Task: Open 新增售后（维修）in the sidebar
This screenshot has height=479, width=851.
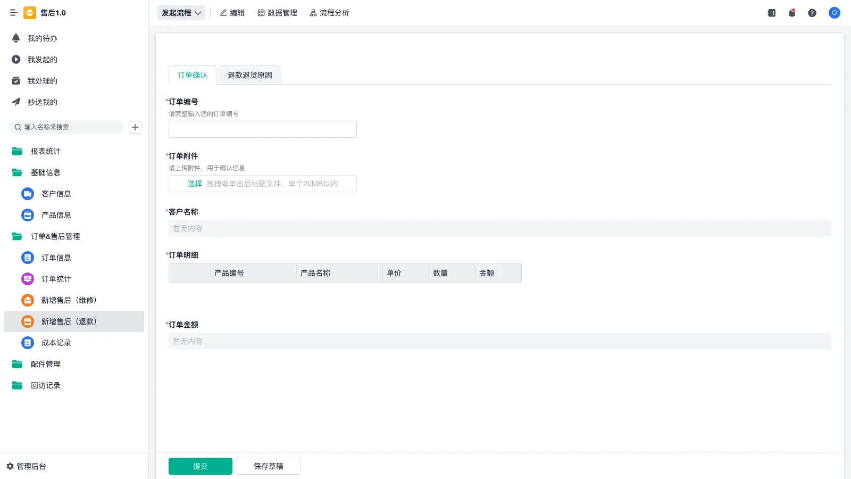Action: (x=69, y=300)
